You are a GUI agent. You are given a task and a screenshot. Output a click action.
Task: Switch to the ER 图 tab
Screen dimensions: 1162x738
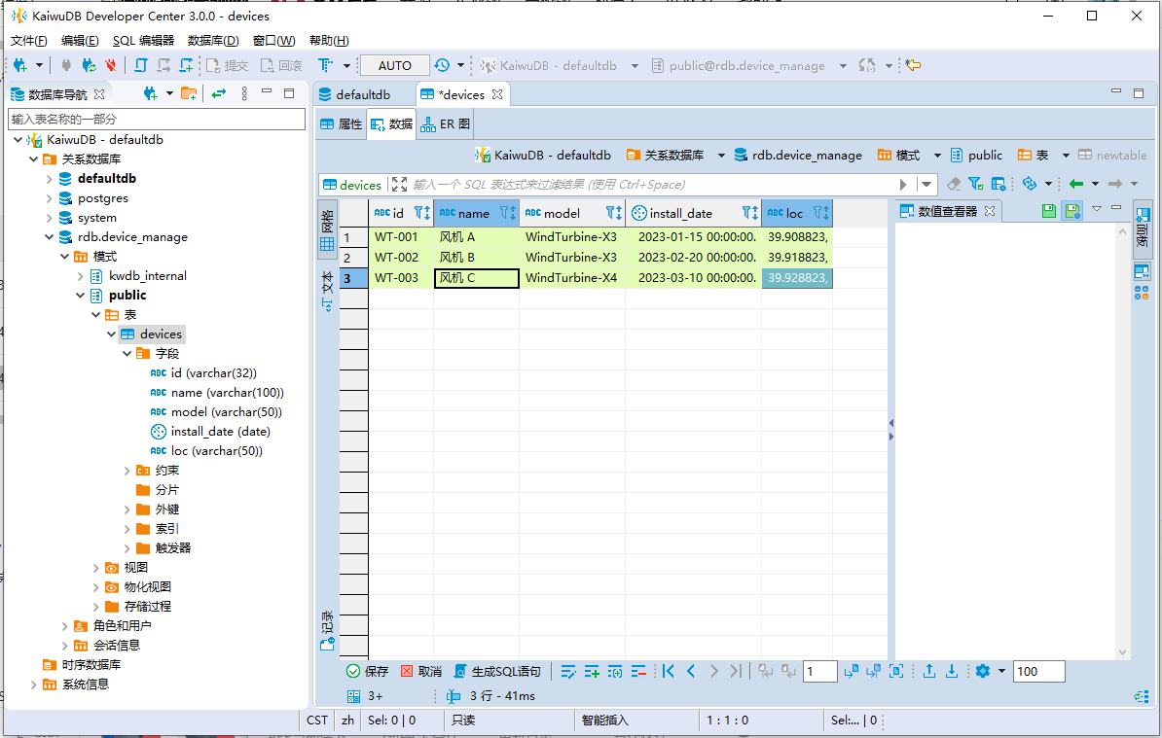(446, 124)
